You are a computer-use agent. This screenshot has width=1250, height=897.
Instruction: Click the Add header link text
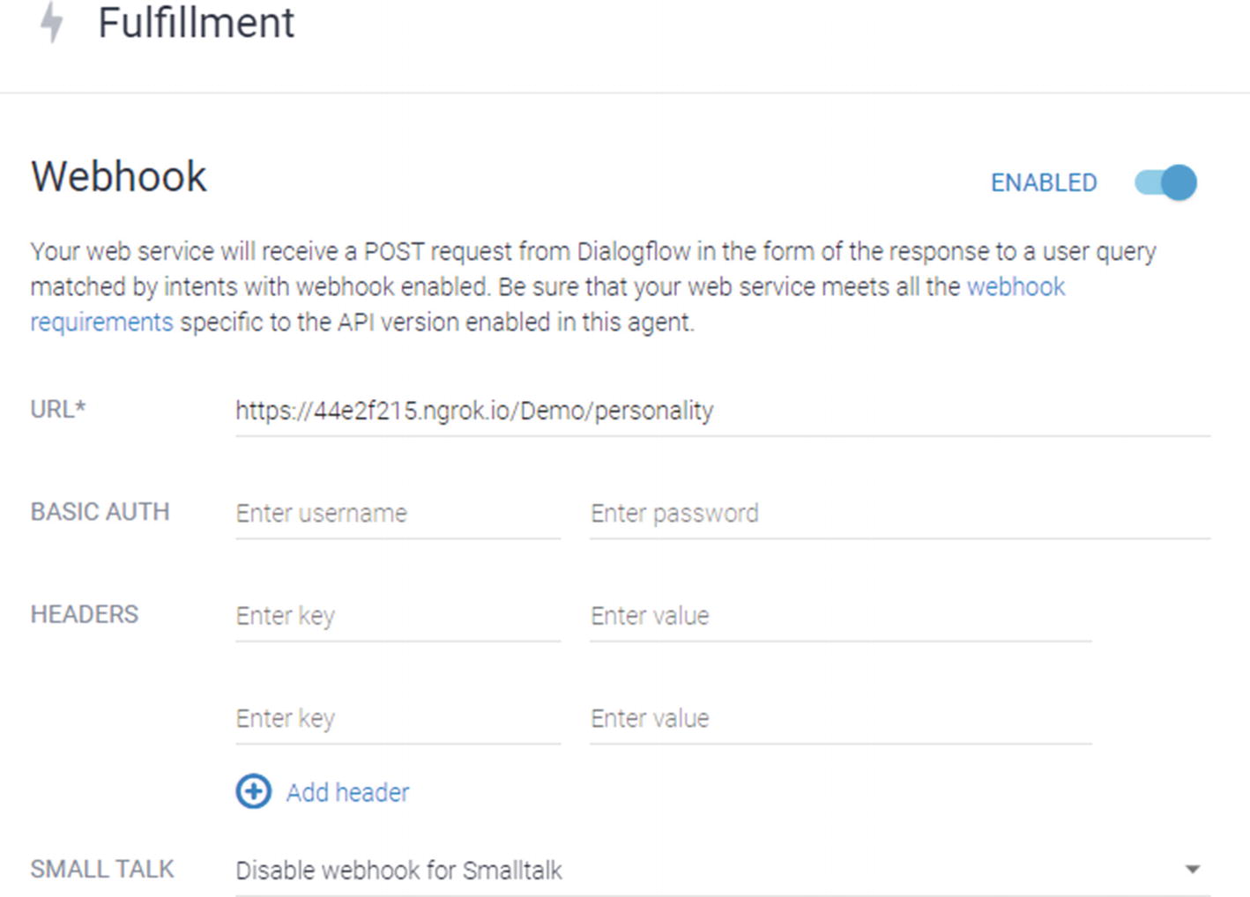coord(347,792)
